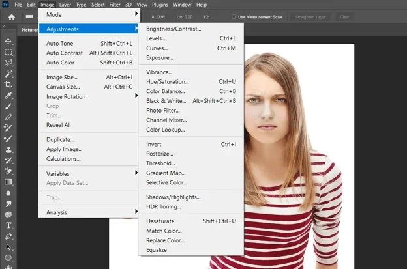Screen dimensions: 407x269
Task: Expand the Adjustments submenu arrow
Action: 136,28
